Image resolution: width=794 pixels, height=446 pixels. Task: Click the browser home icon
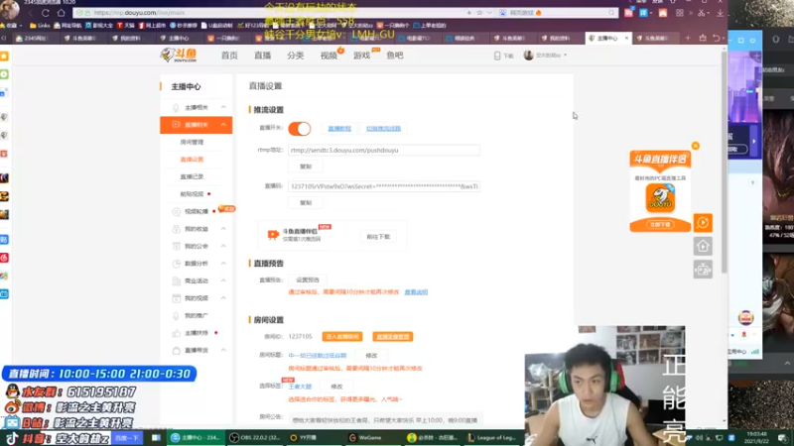(x=61, y=13)
